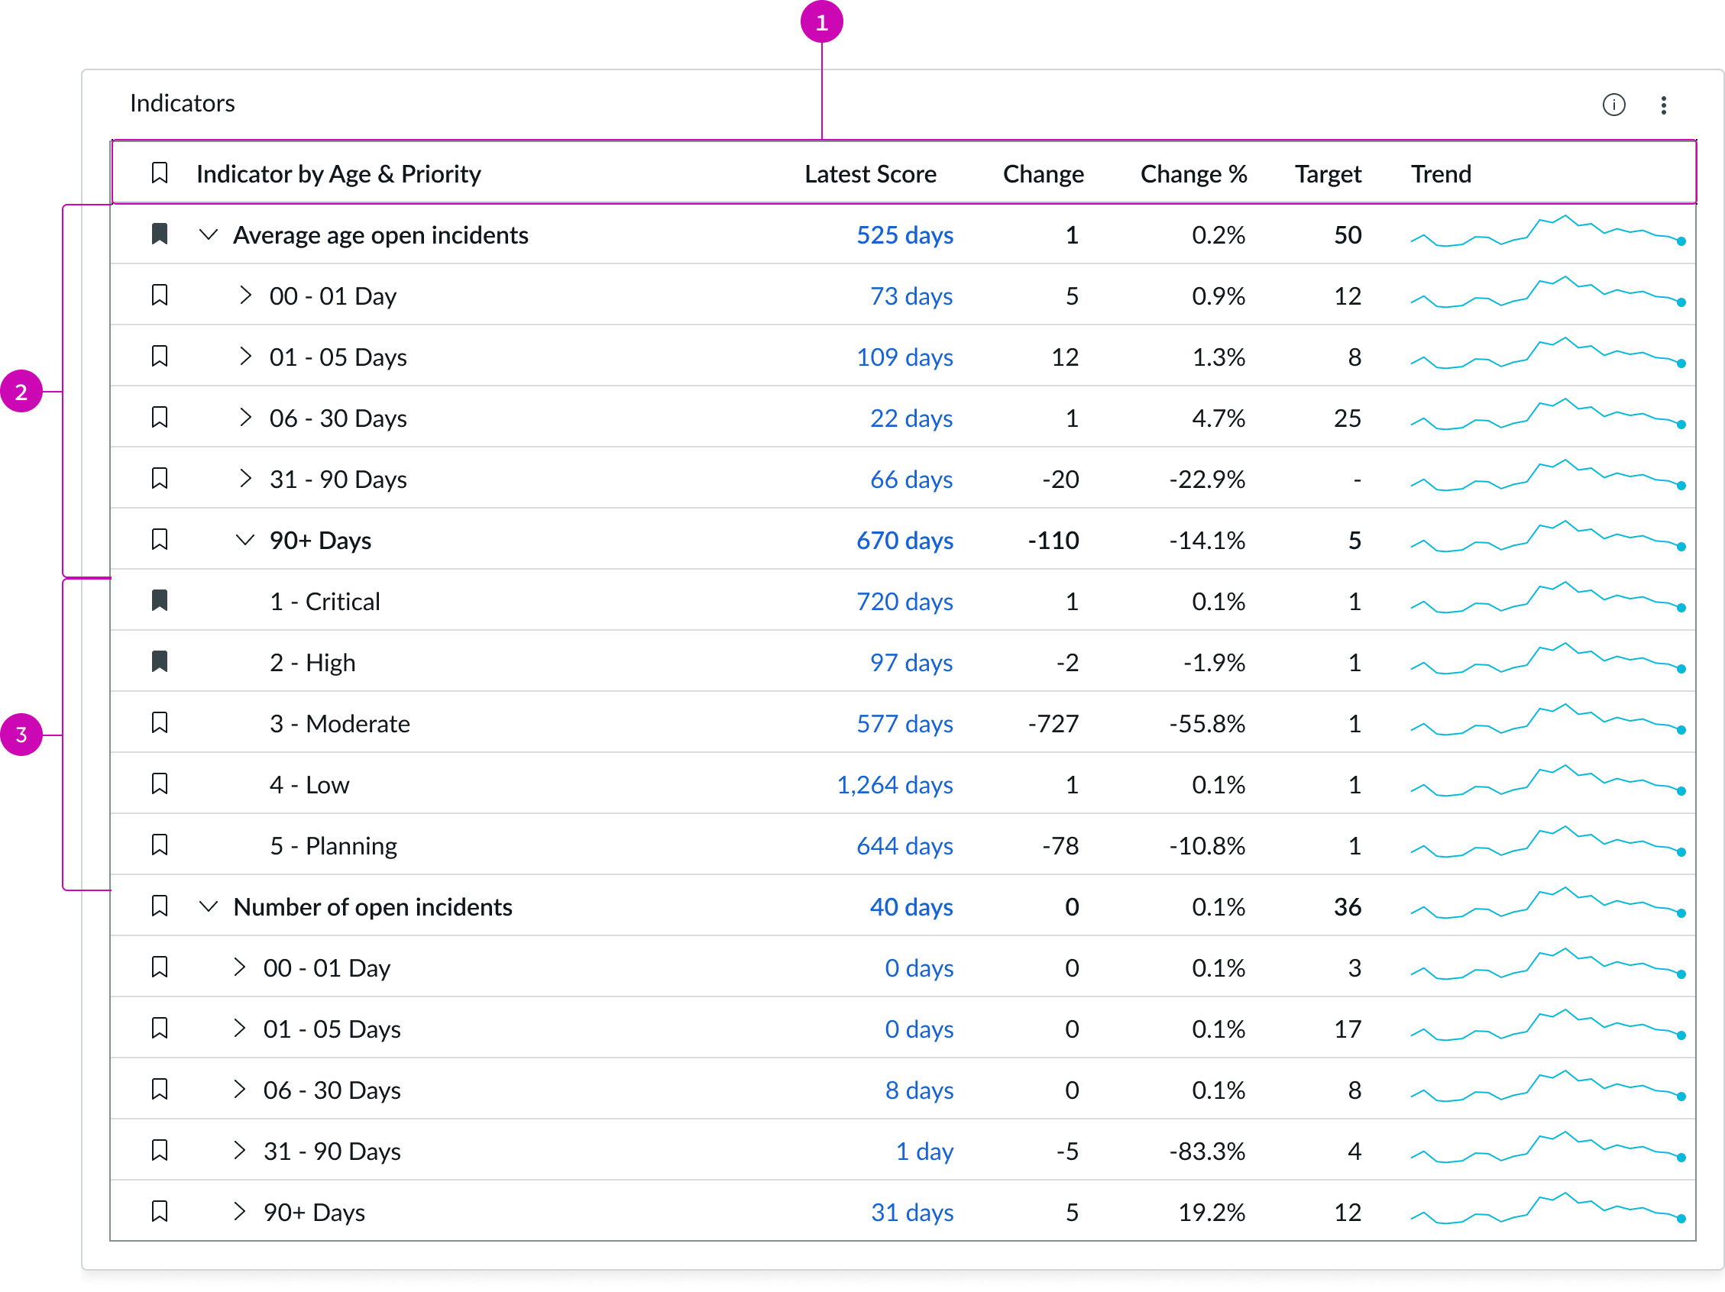The width and height of the screenshot is (1725, 1292).
Task: Bookmark the 31 - 90 Days row
Action: (160, 479)
